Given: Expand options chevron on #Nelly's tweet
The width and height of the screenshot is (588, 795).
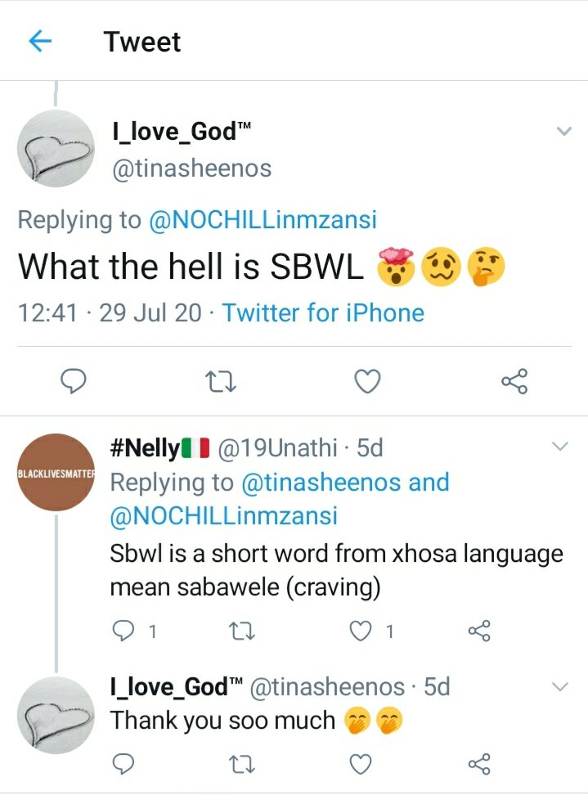Looking at the screenshot, I should [560, 447].
